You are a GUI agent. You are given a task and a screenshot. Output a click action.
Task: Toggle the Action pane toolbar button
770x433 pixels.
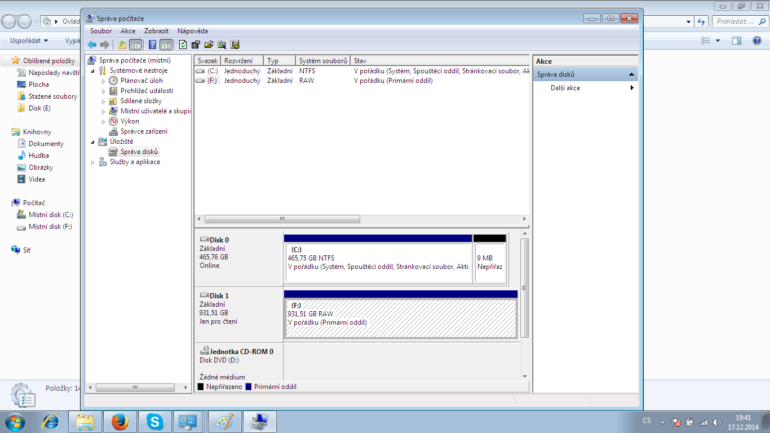tap(166, 45)
